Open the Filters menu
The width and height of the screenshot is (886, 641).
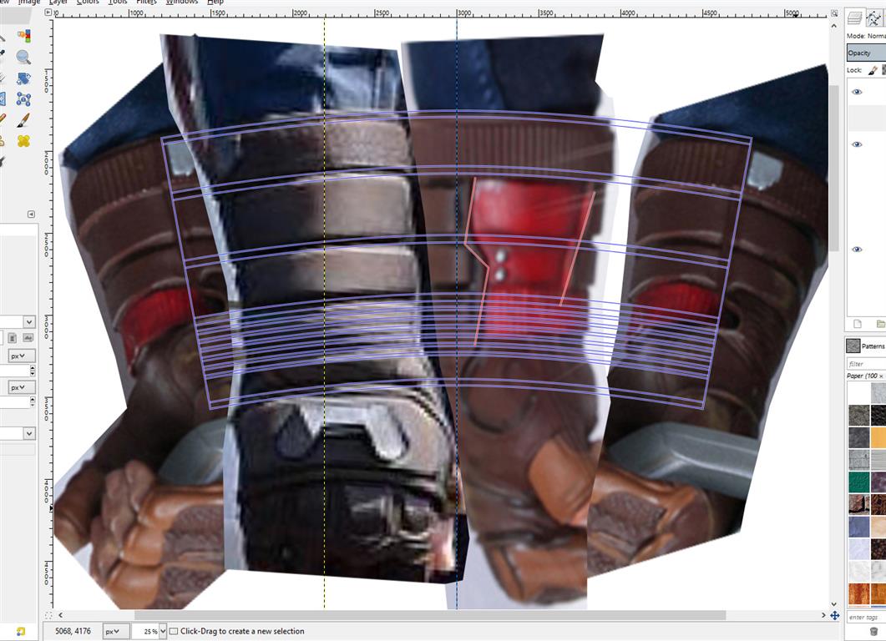[146, 3]
